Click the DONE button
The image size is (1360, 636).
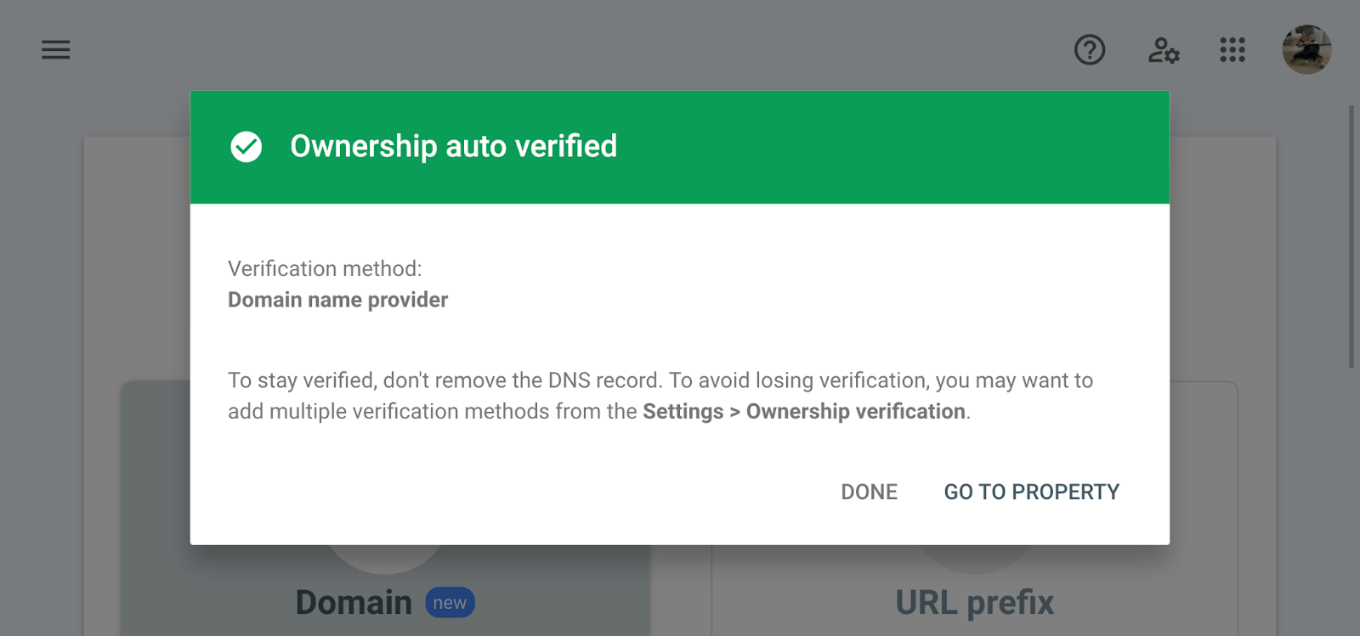868,492
